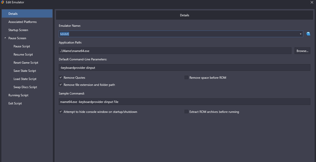This screenshot has height=162, width=316.
Task: Toggle Remove file extension and folder path
Action: [61, 85]
